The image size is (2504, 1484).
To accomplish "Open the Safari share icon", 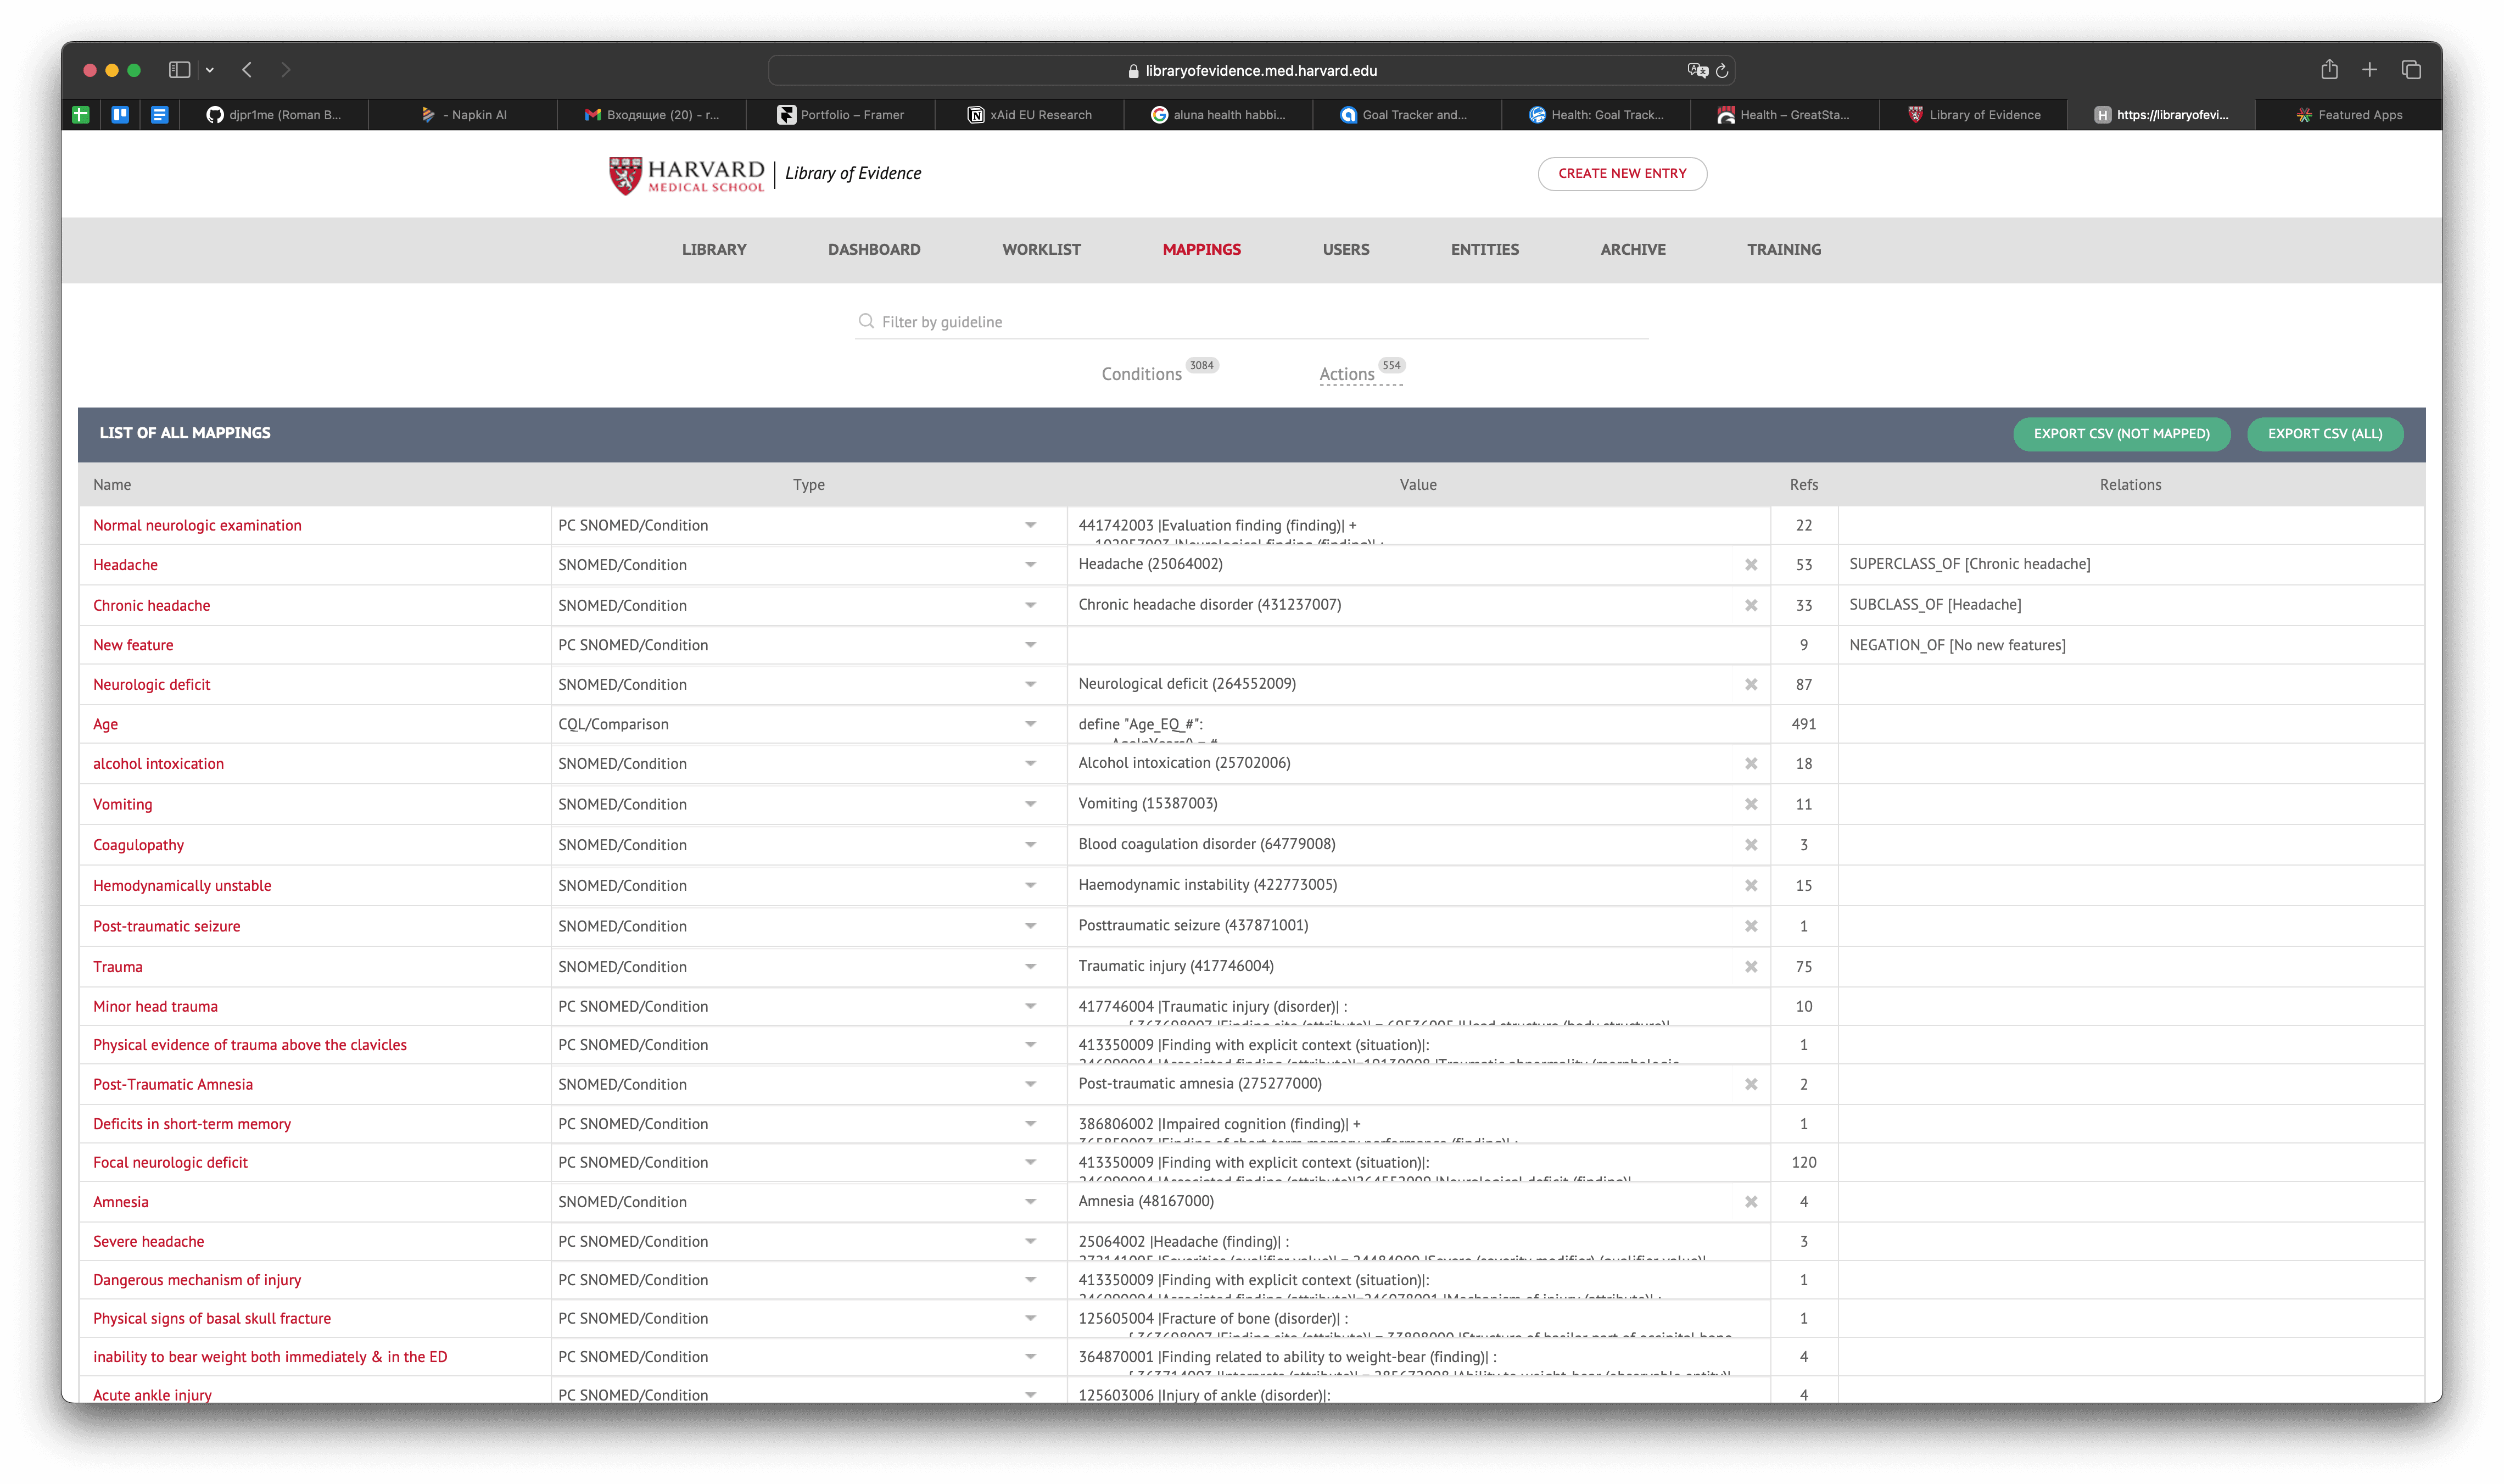I will 2329,69.
